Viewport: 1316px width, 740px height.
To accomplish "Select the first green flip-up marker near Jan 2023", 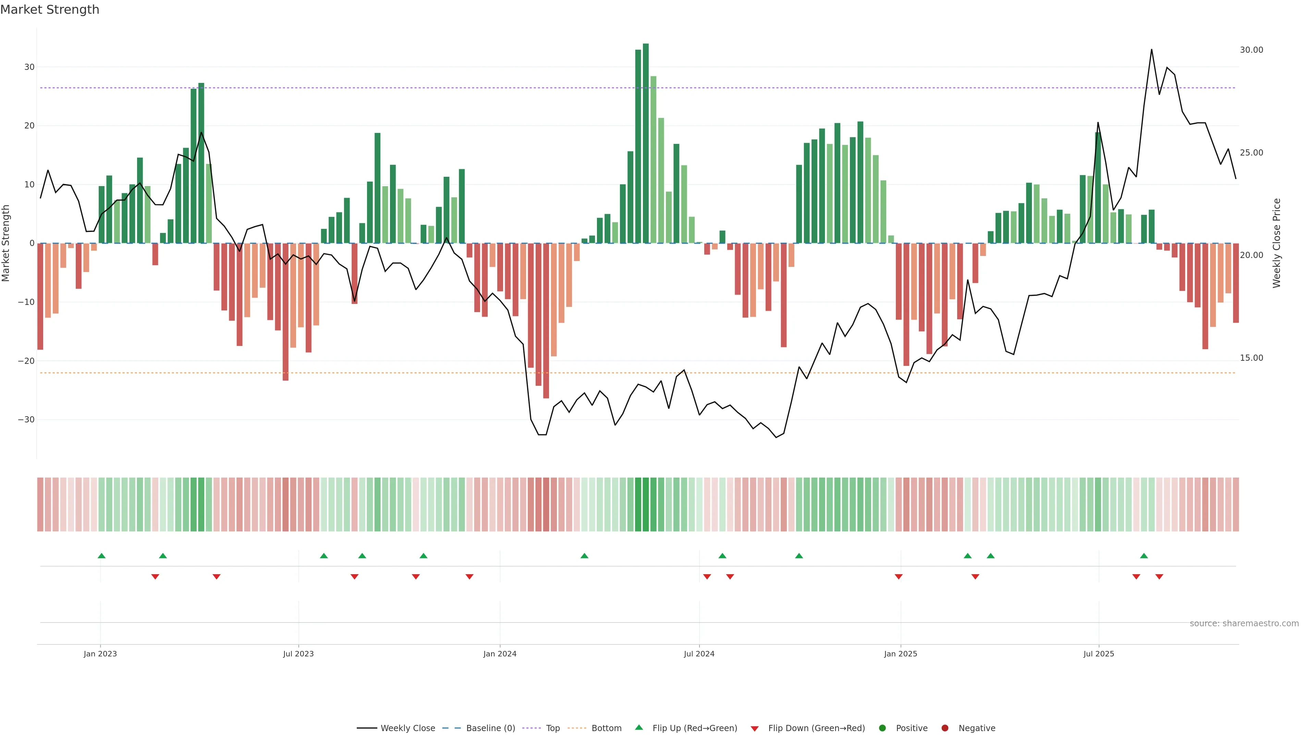I will [102, 556].
